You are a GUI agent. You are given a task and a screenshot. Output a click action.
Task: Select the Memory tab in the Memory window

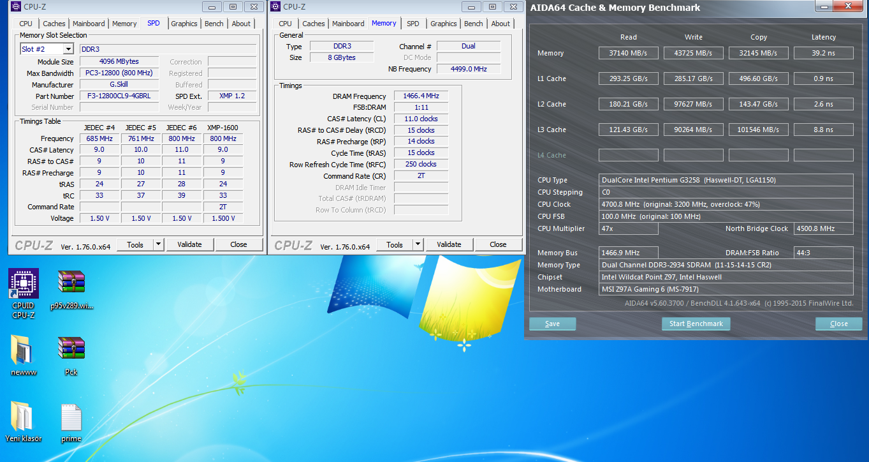point(384,23)
